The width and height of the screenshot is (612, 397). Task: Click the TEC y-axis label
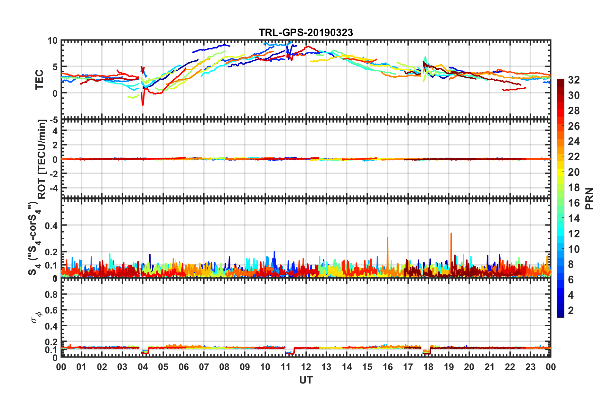(x=39, y=80)
